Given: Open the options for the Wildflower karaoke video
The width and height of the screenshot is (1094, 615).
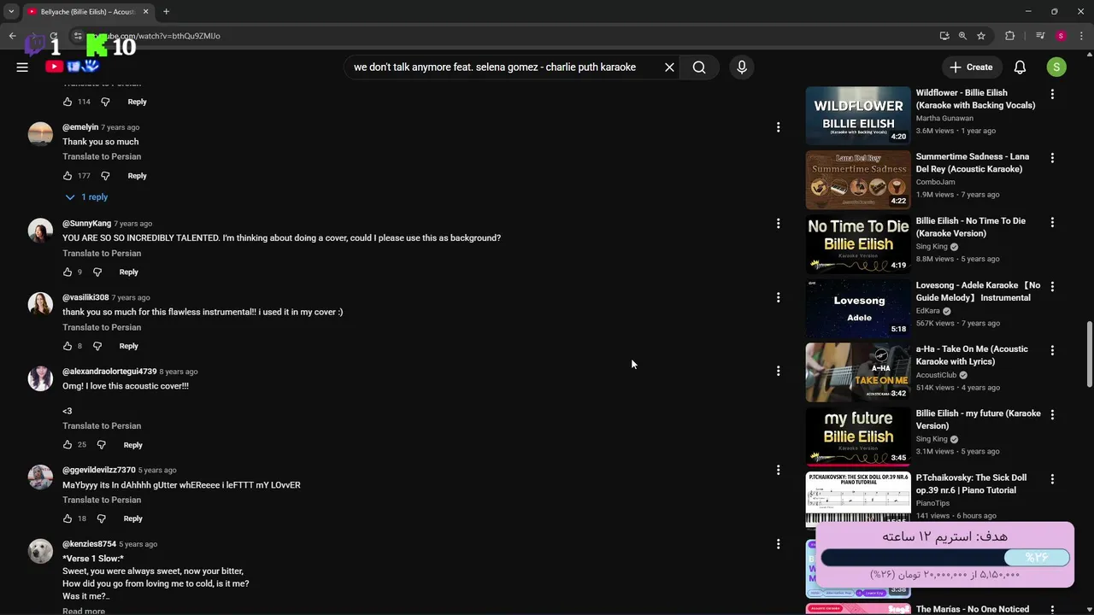Looking at the screenshot, I should [x=1052, y=94].
